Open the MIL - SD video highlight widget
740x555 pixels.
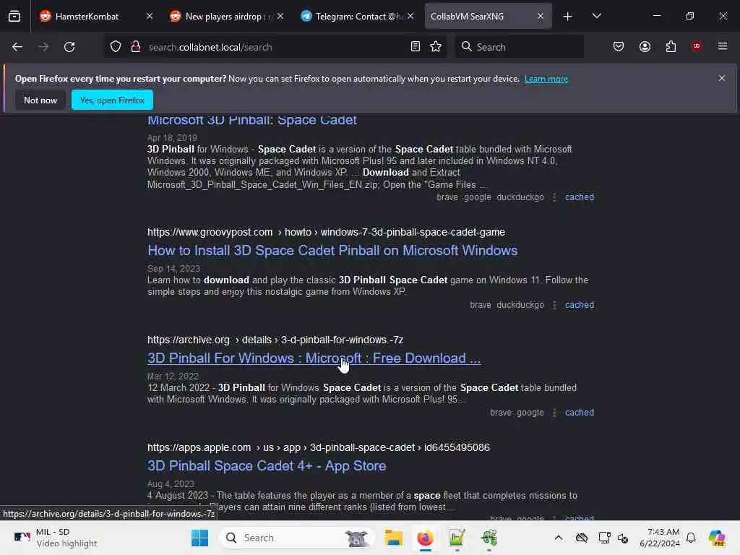click(x=55, y=538)
